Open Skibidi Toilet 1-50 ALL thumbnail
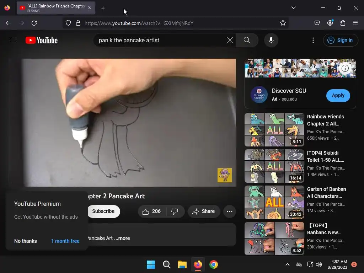 (x=274, y=166)
